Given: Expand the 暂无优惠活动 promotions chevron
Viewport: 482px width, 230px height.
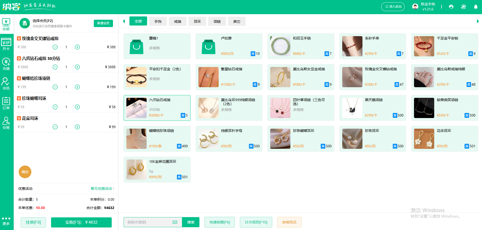Looking at the screenshot, I should click(x=114, y=189).
